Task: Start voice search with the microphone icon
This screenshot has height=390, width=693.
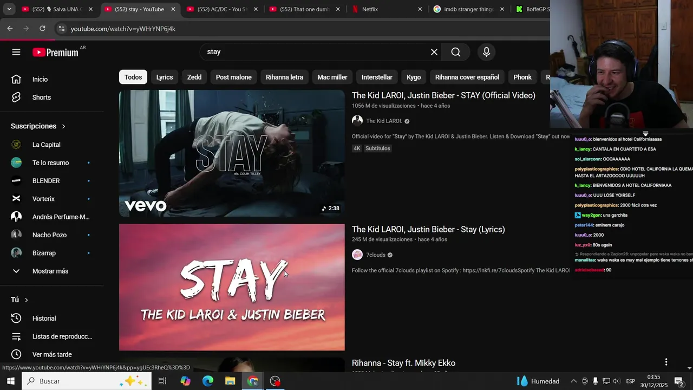Action: pos(486,52)
